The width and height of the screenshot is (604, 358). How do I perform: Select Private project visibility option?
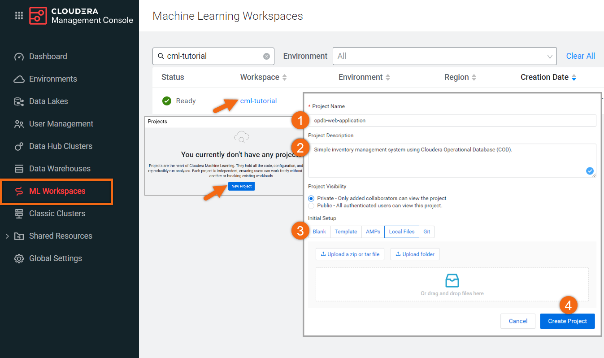pyautogui.click(x=311, y=198)
